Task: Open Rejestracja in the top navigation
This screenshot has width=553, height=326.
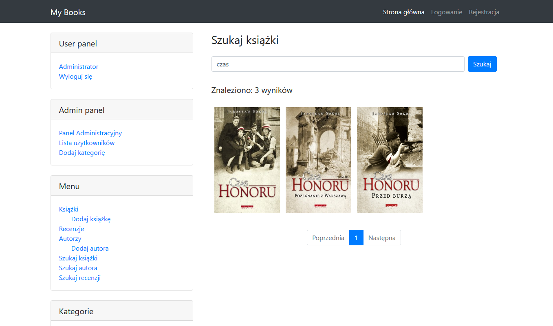Action: tap(484, 12)
